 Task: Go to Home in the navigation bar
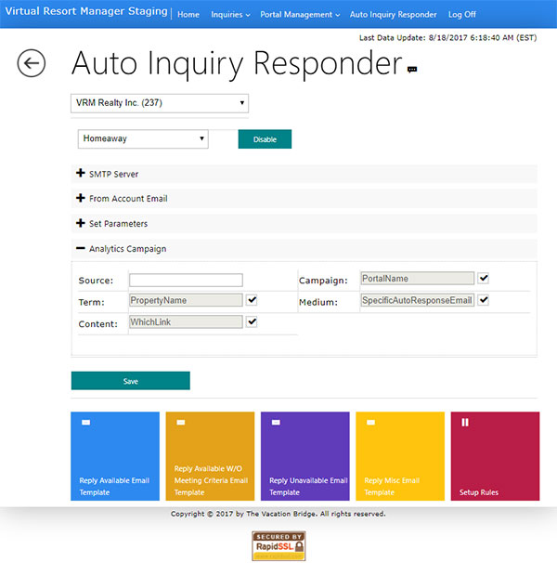[188, 15]
